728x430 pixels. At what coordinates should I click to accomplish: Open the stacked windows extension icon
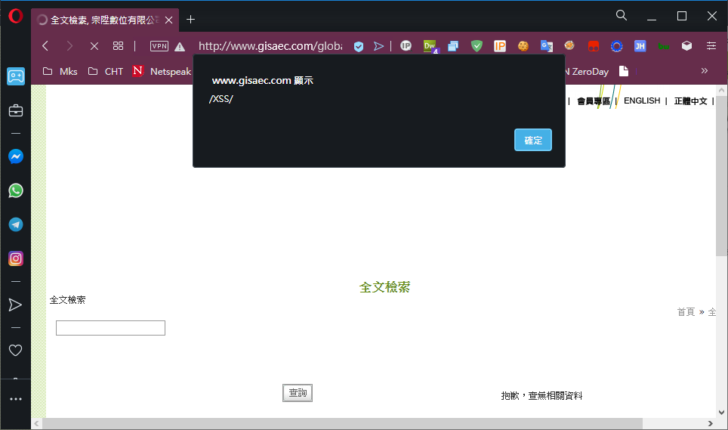coord(453,46)
